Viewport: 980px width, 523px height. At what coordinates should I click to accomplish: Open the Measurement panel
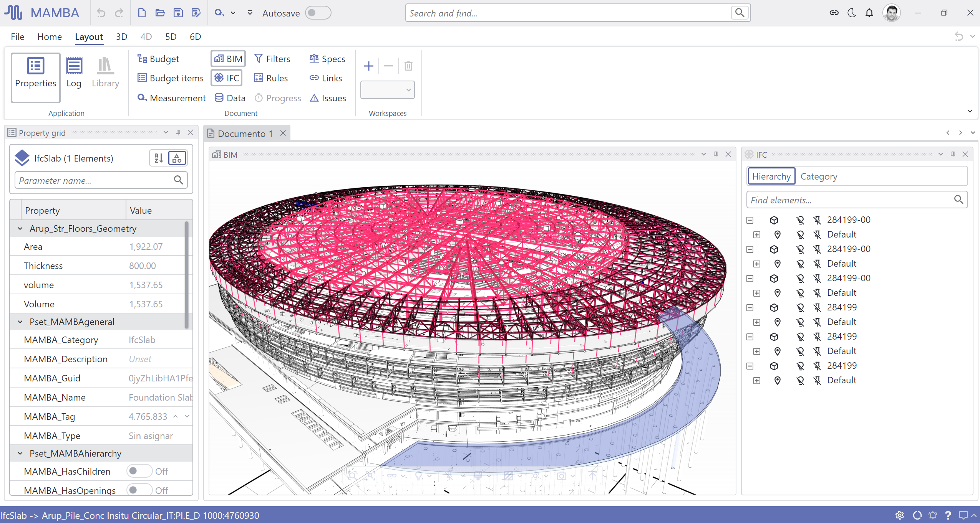coord(171,98)
